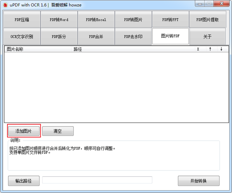The image size is (232, 193).
Task: Click the 路径 column header
Action: (133, 49)
